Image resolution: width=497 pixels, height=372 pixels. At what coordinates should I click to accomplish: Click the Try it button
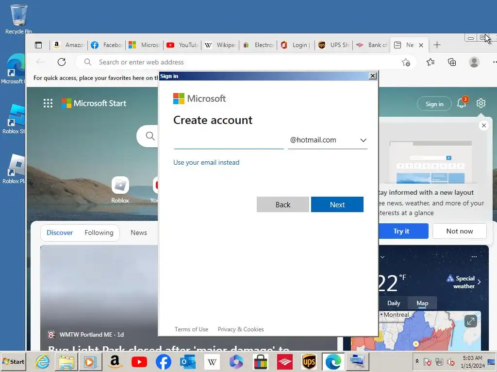(x=403, y=231)
